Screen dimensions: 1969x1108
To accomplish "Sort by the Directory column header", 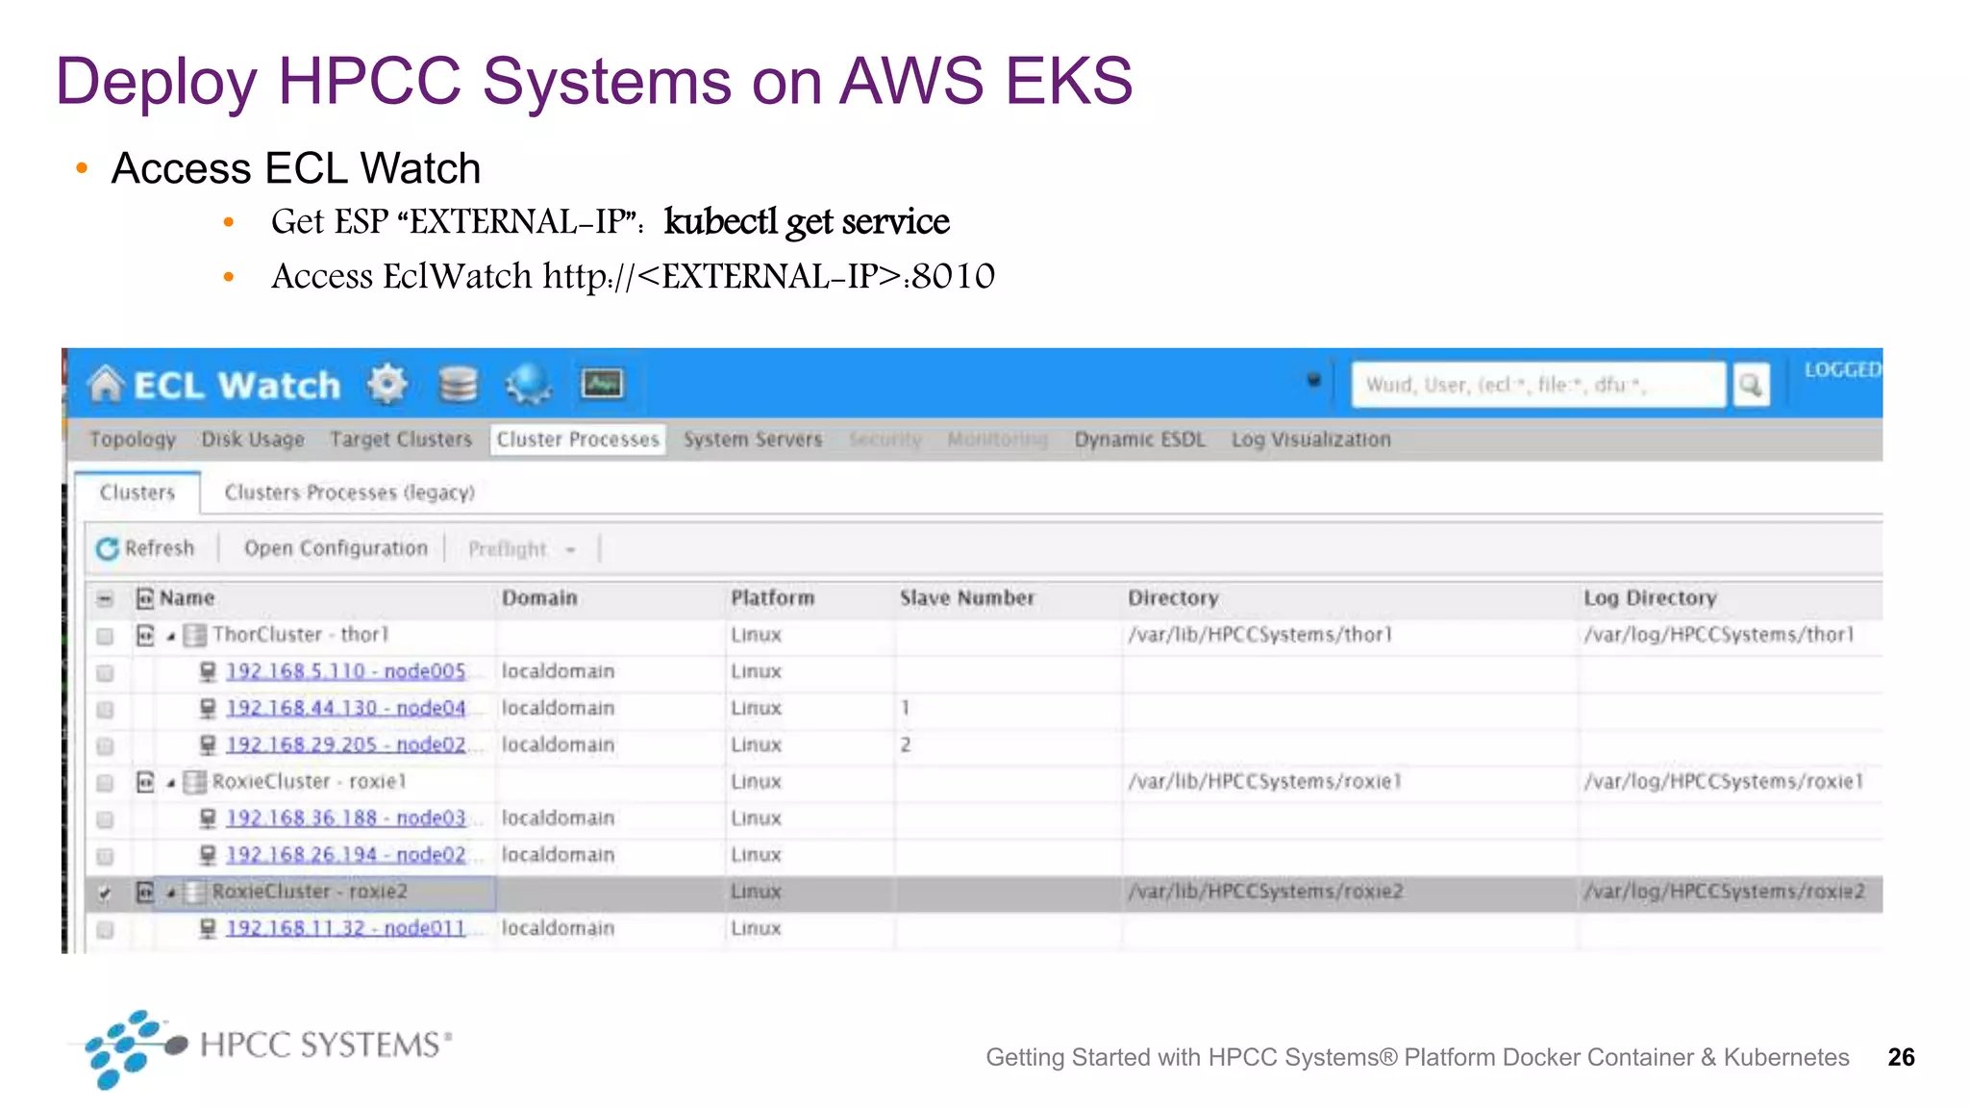I will coord(1173,598).
